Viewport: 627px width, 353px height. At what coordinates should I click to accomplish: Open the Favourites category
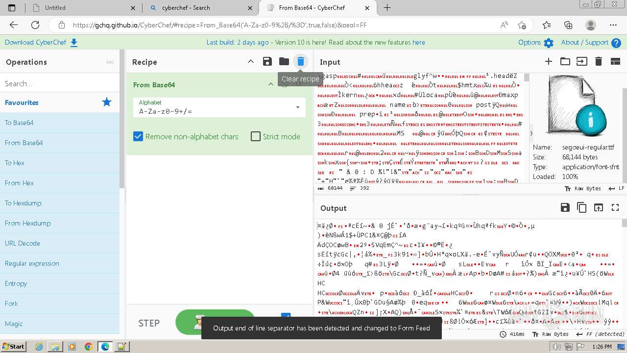(60, 102)
